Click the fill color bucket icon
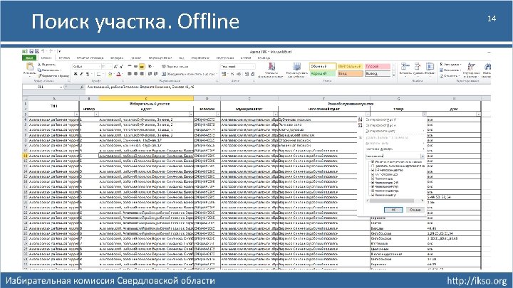Image resolution: width=513 pixels, height=288 pixels. coord(110,74)
